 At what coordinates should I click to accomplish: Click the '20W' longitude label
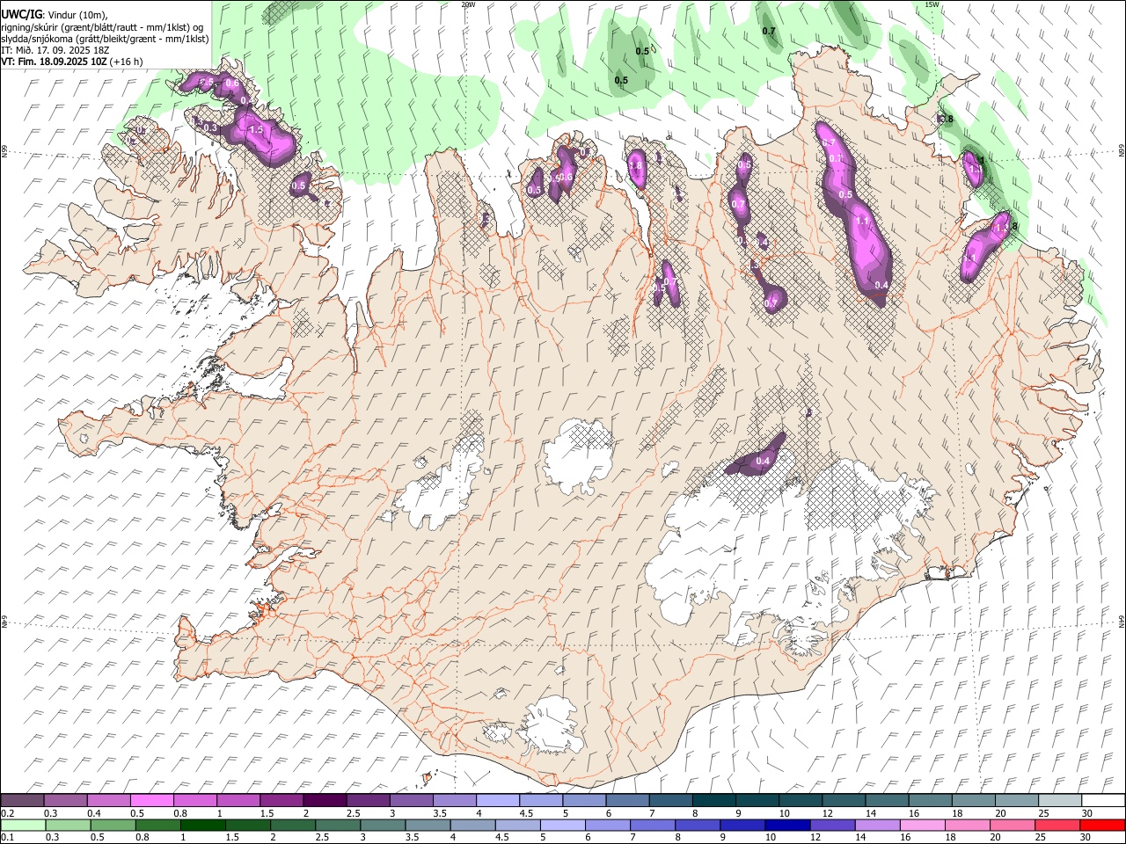(468, 4)
